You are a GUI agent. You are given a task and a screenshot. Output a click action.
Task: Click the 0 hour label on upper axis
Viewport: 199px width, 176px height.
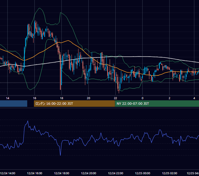coord(143,98)
